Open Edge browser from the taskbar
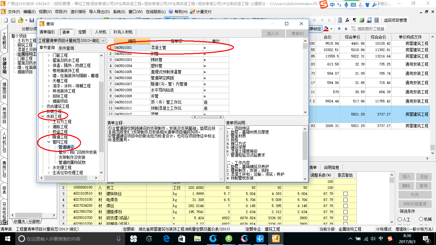This screenshot has width=436, height=245. [x=166, y=238]
